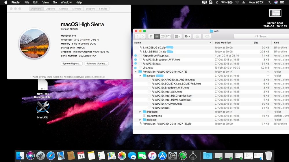
Task: Switch to the Storage tab
Action: click(x=63, y=9)
